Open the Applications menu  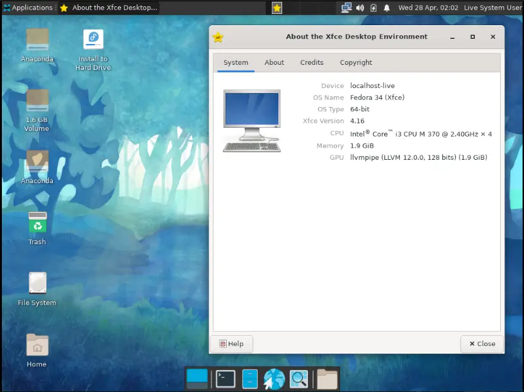28,8
